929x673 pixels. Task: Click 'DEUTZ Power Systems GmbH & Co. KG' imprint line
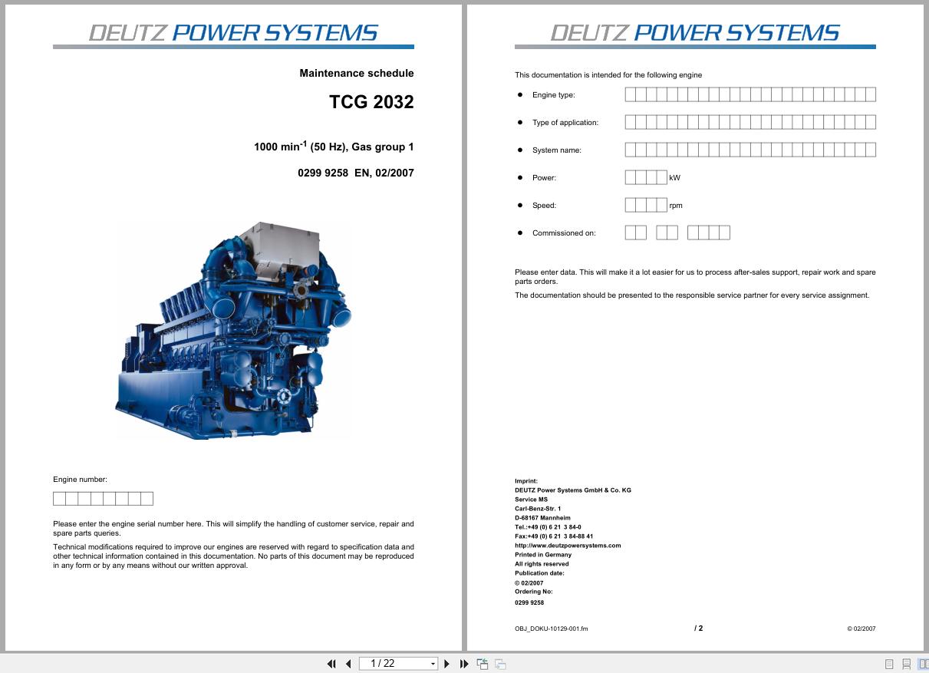[573, 490]
